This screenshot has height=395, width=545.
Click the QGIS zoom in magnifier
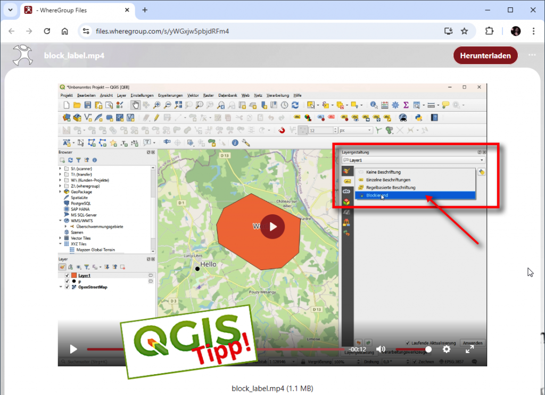157,105
